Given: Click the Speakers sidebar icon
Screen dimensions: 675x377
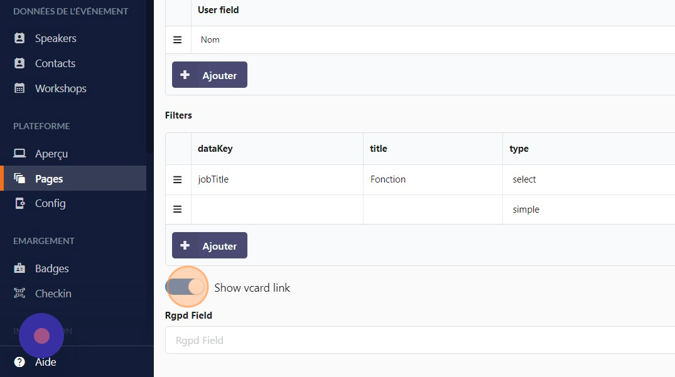Looking at the screenshot, I should point(19,38).
